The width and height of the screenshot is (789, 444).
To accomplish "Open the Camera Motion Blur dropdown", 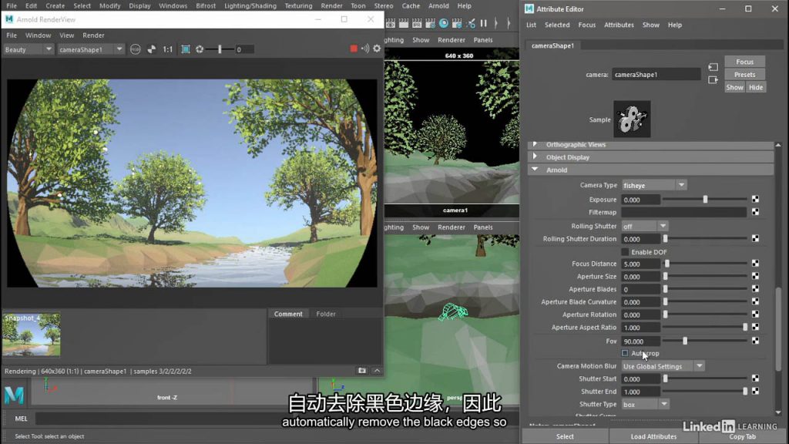I will coord(663,366).
